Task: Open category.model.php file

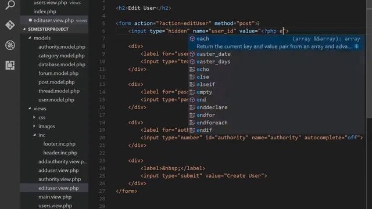Action: tap(61, 56)
